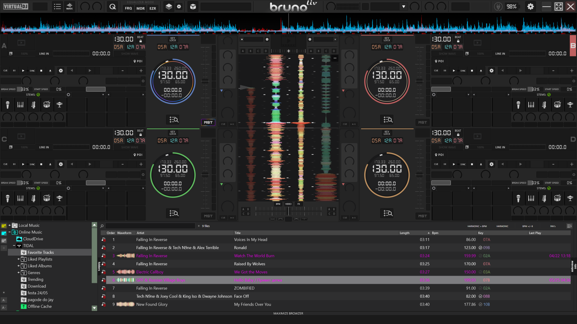Open the main settings gear in top bar
The height and width of the screenshot is (324, 577).
click(x=530, y=7)
